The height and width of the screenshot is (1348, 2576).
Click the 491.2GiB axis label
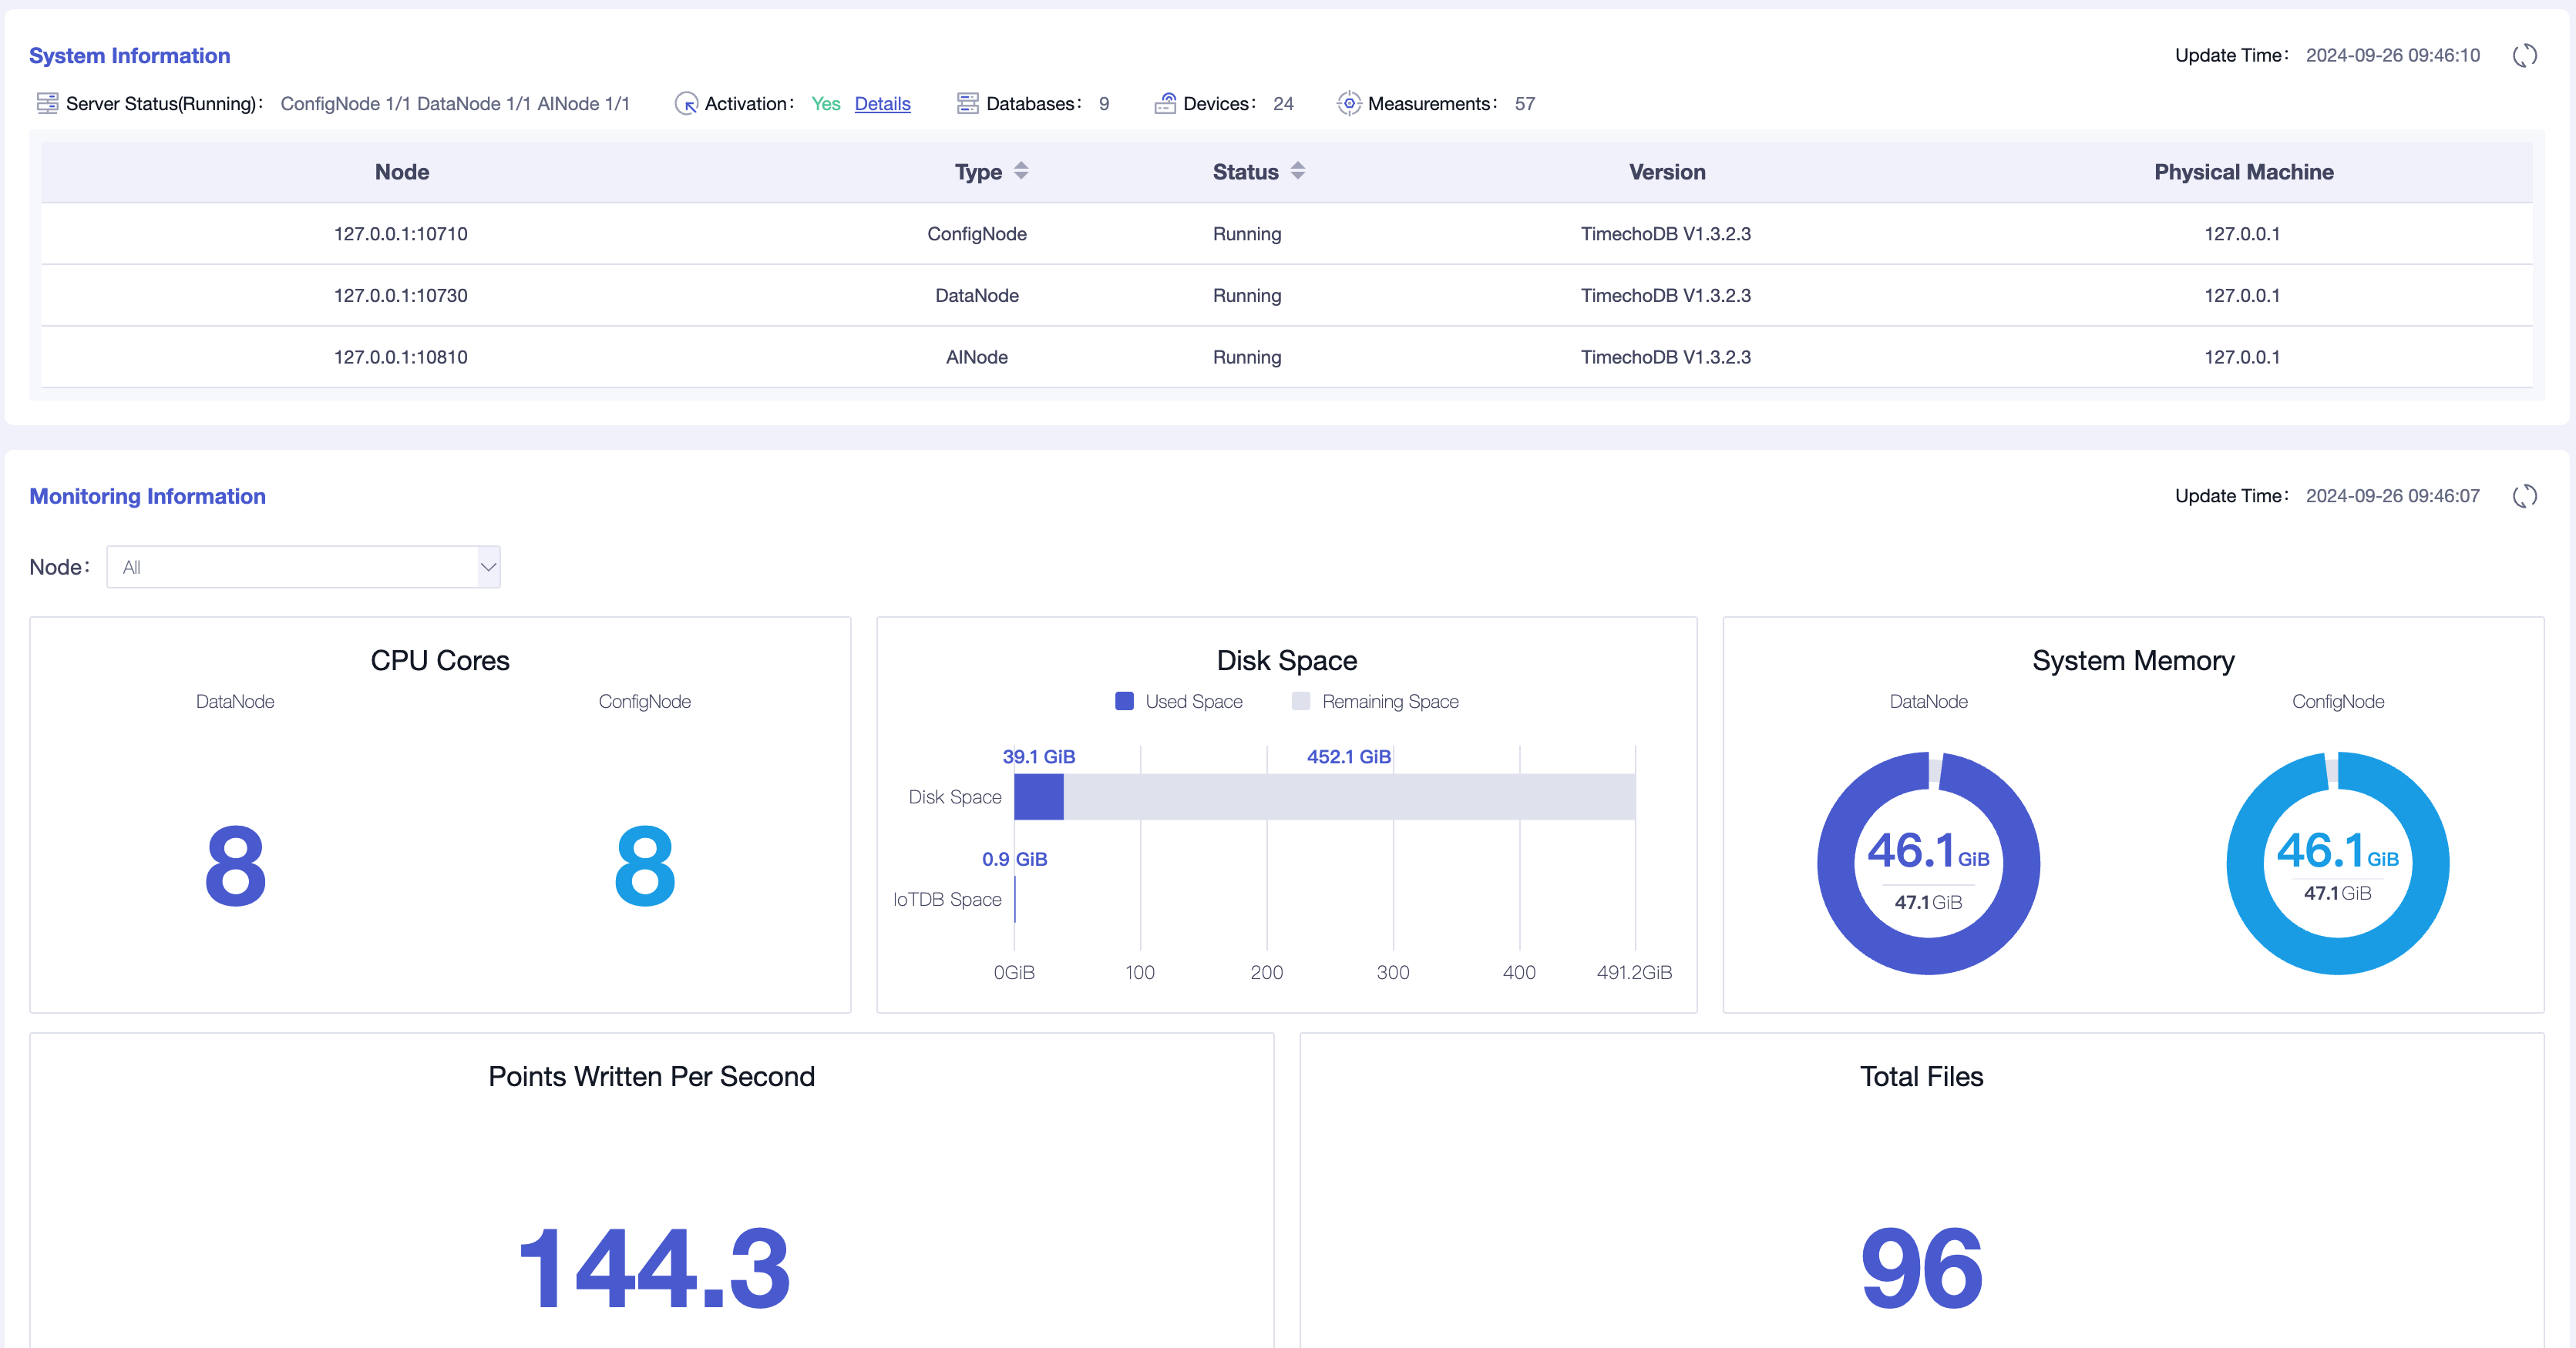coord(1634,972)
